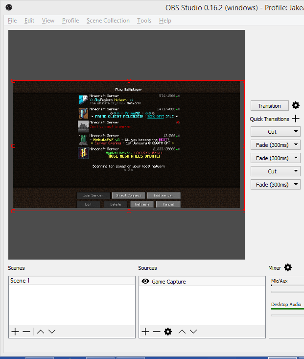
Task: Add a quick transition with plus icon
Action: click(296, 119)
